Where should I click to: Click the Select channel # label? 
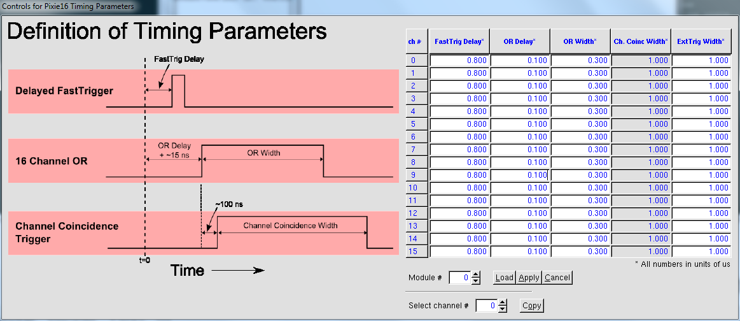(x=438, y=306)
